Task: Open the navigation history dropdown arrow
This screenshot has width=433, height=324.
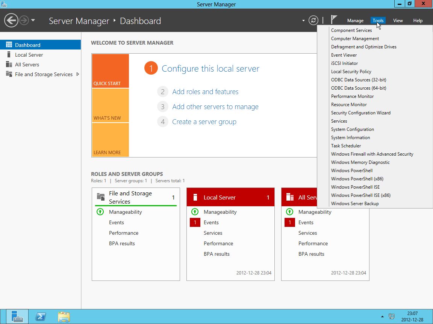Action: click(33, 20)
